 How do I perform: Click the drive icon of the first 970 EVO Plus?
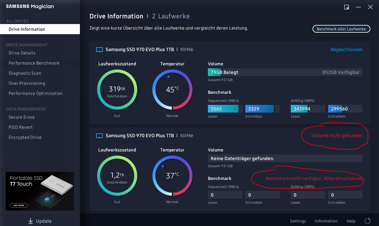point(100,50)
